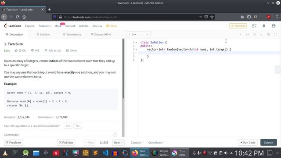
Task: Open Discuss in top navigation
Action: [97, 26]
